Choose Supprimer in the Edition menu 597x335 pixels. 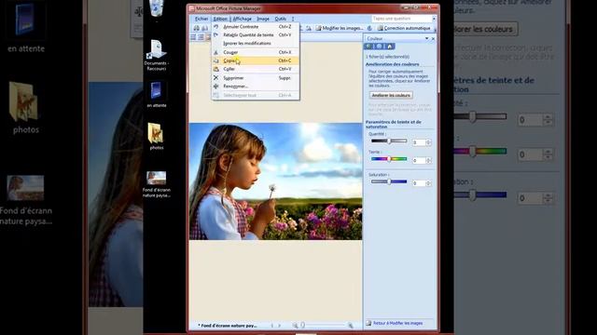pyautogui.click(x=256, y=78)
